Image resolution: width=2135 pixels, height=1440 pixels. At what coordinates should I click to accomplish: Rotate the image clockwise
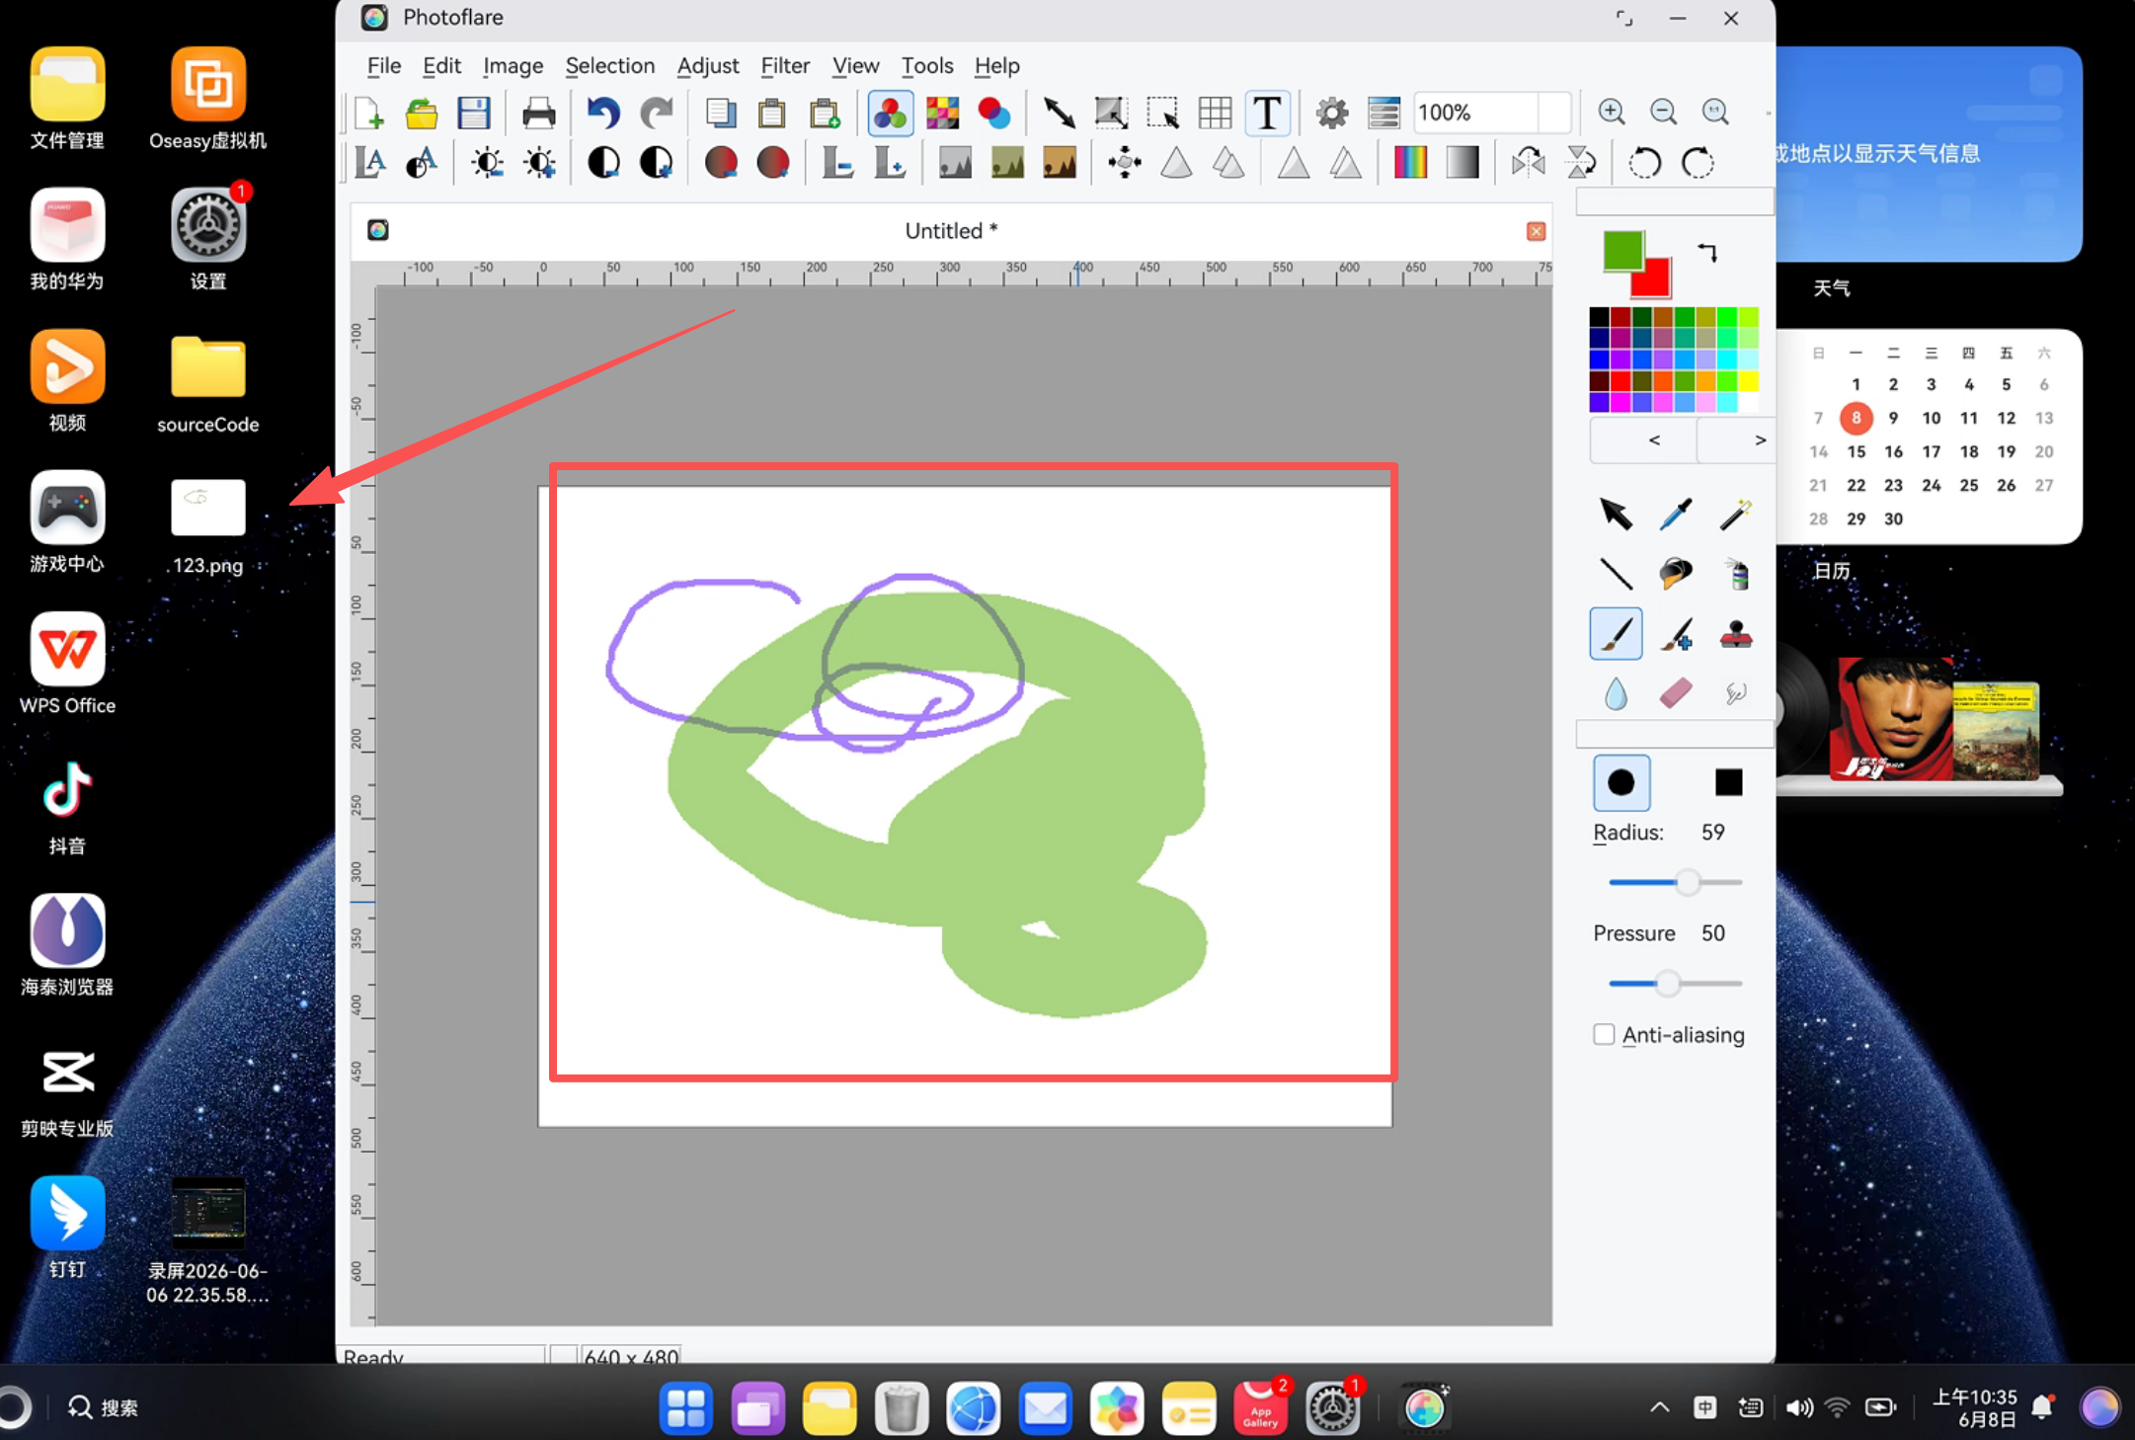1698,163
